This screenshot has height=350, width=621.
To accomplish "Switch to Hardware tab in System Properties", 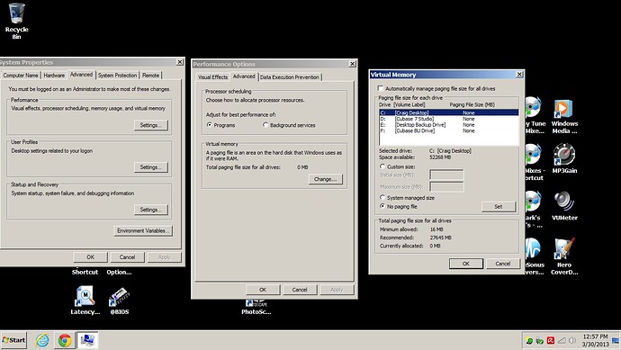I will (54, 76).
